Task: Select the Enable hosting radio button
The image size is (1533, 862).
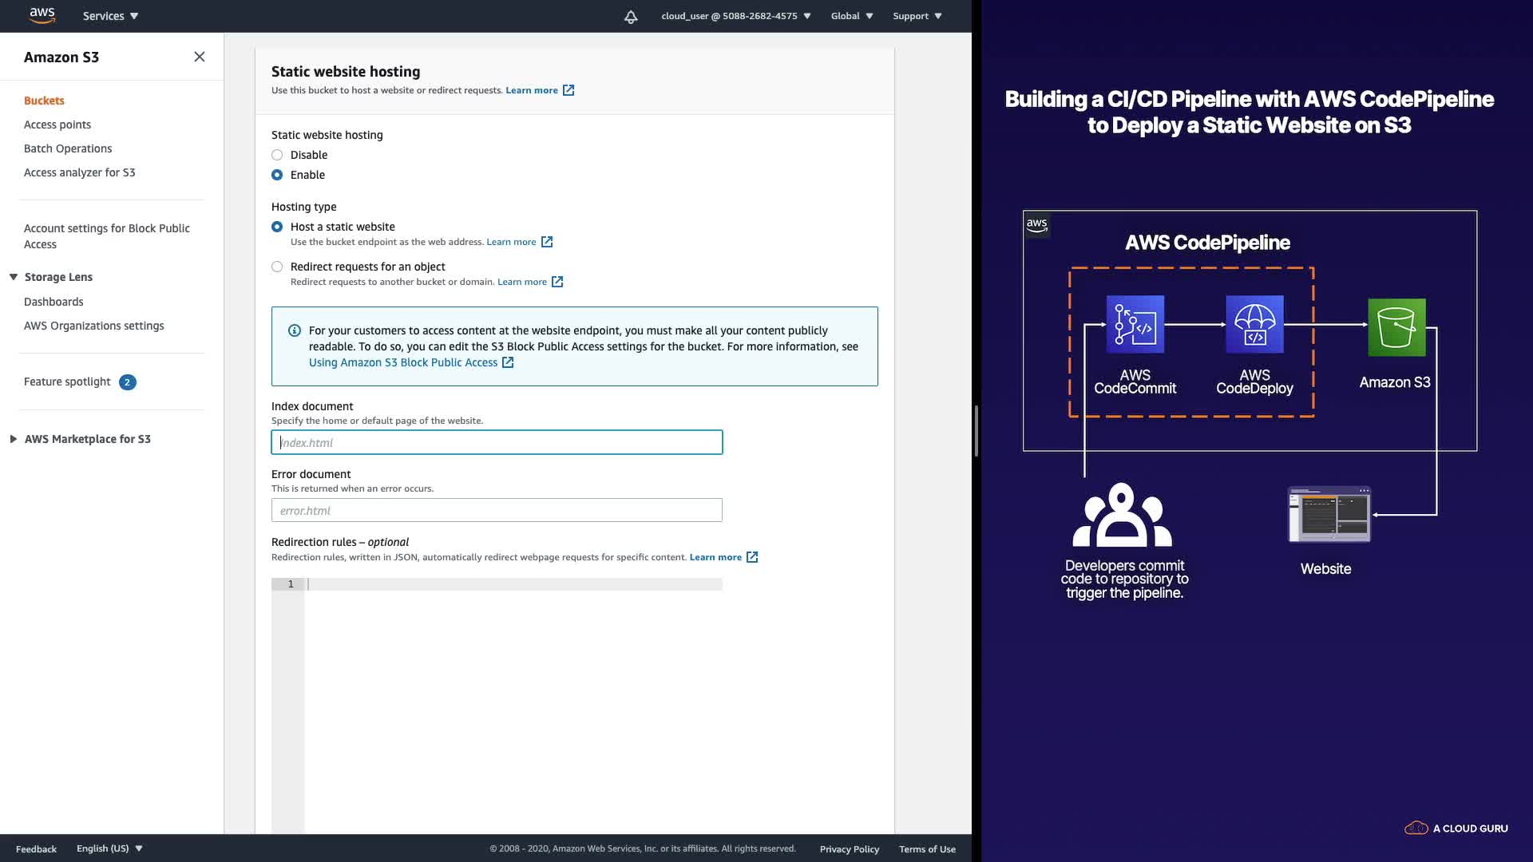Action: point(277,175)
